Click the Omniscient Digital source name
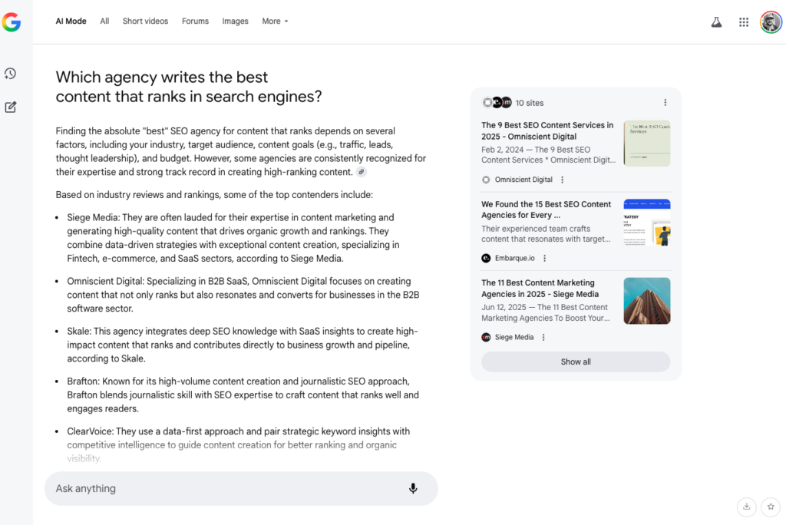 point(523,180)
